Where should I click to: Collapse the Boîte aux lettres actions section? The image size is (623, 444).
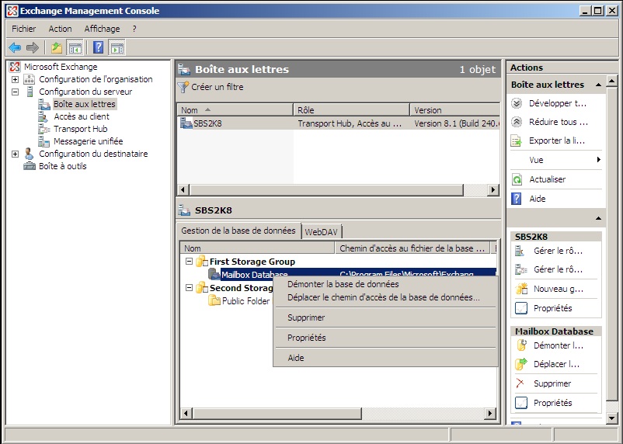[x=598, y=85]
